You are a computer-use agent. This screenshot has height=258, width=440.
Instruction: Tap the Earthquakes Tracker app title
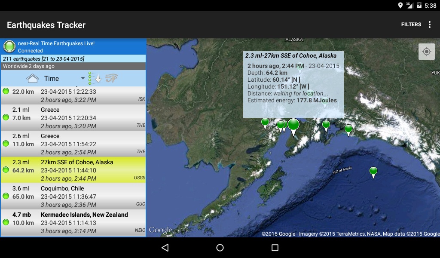[46, 25]
